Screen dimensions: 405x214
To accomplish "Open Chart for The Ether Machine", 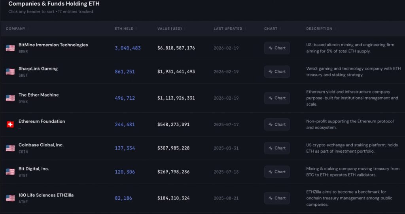I will [277, 98].
